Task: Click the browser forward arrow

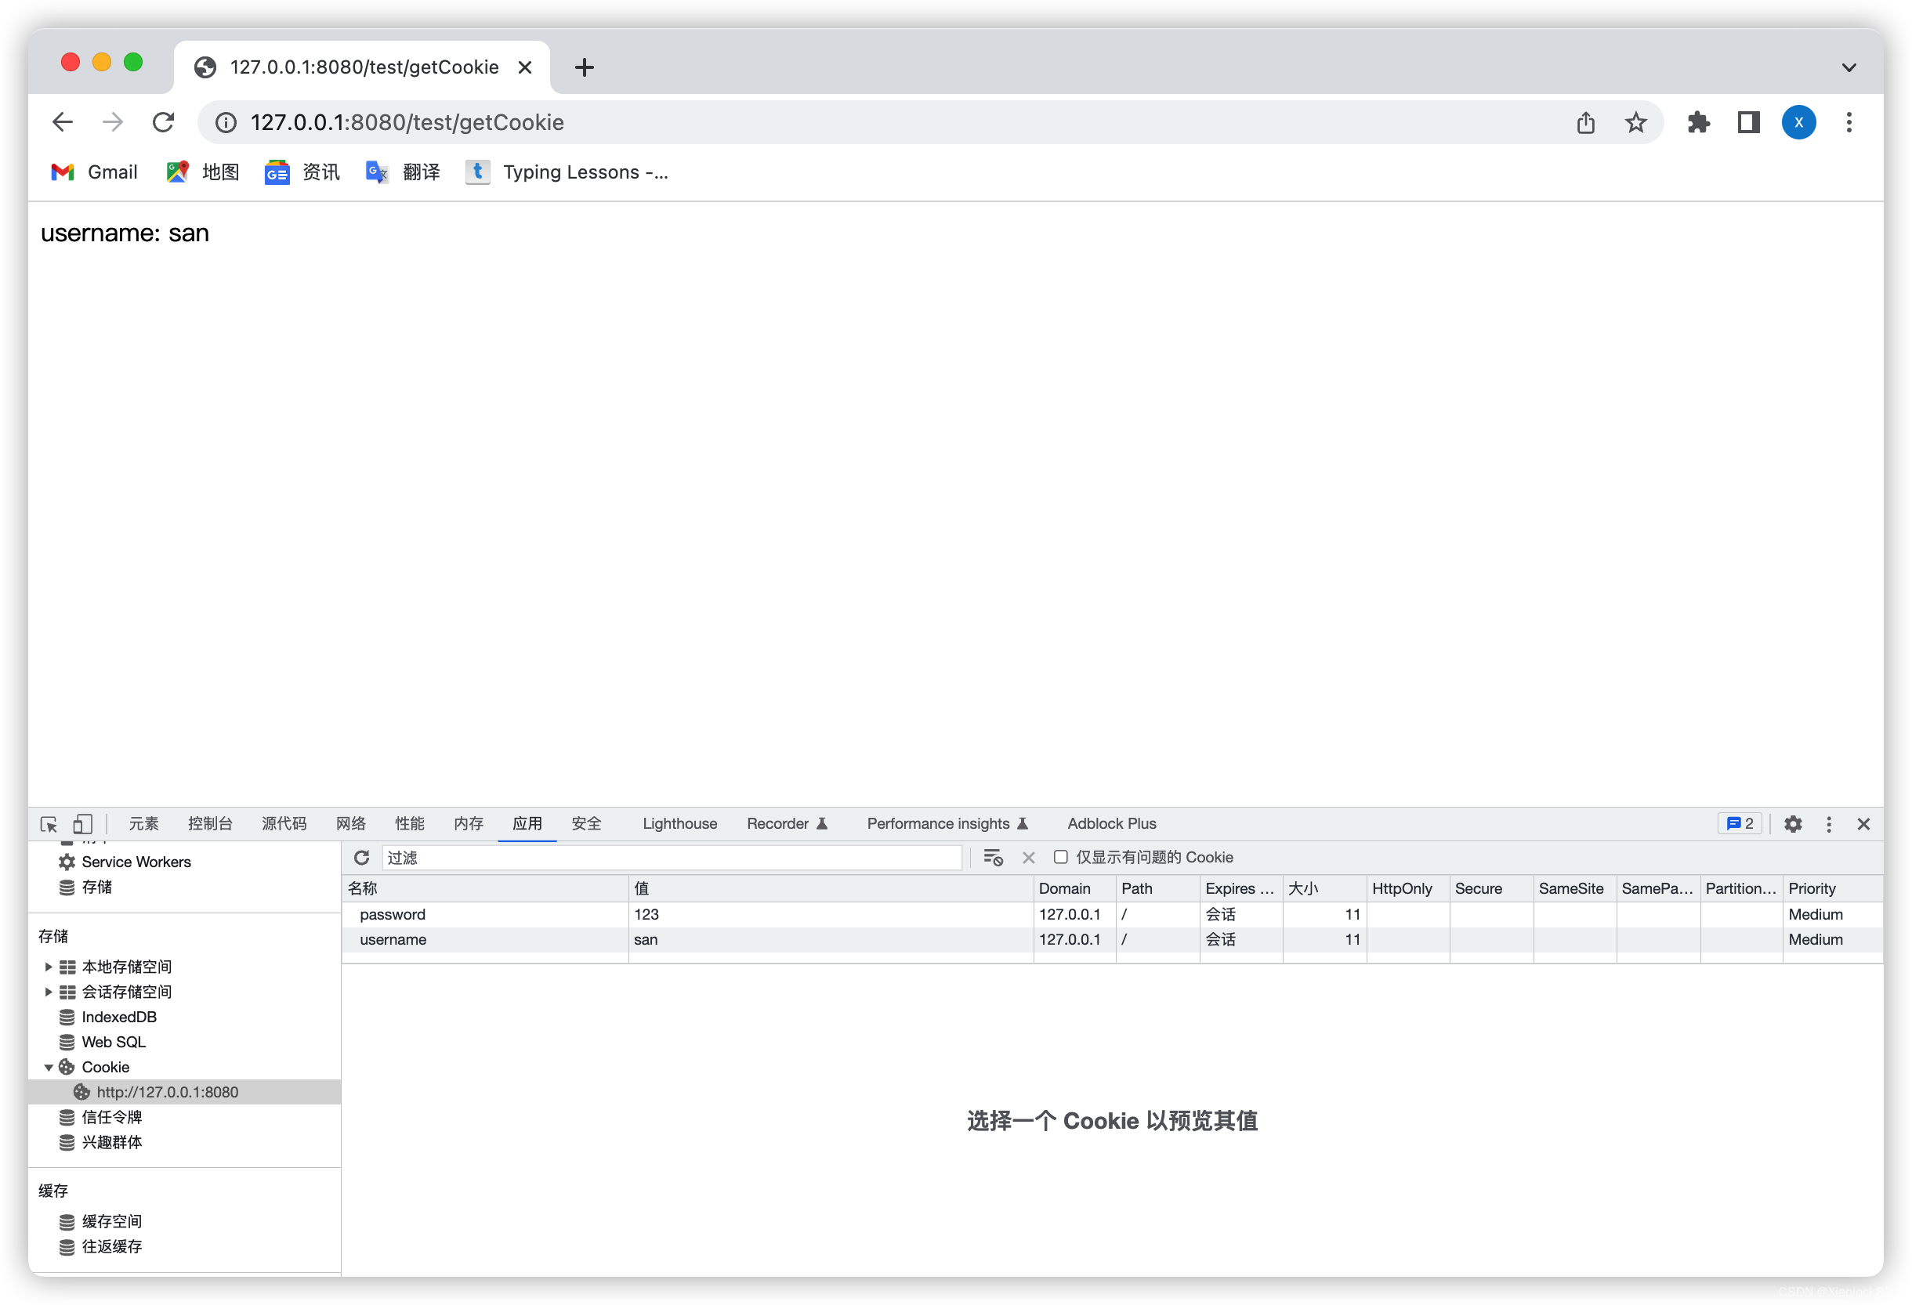Action: click(113, 122)
